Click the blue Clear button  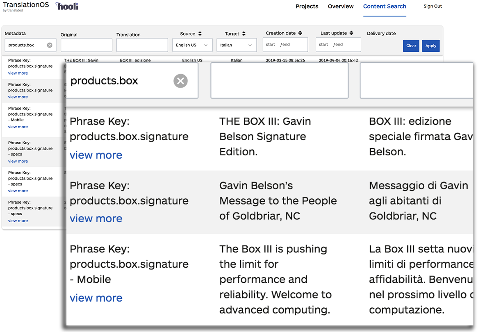411,46
